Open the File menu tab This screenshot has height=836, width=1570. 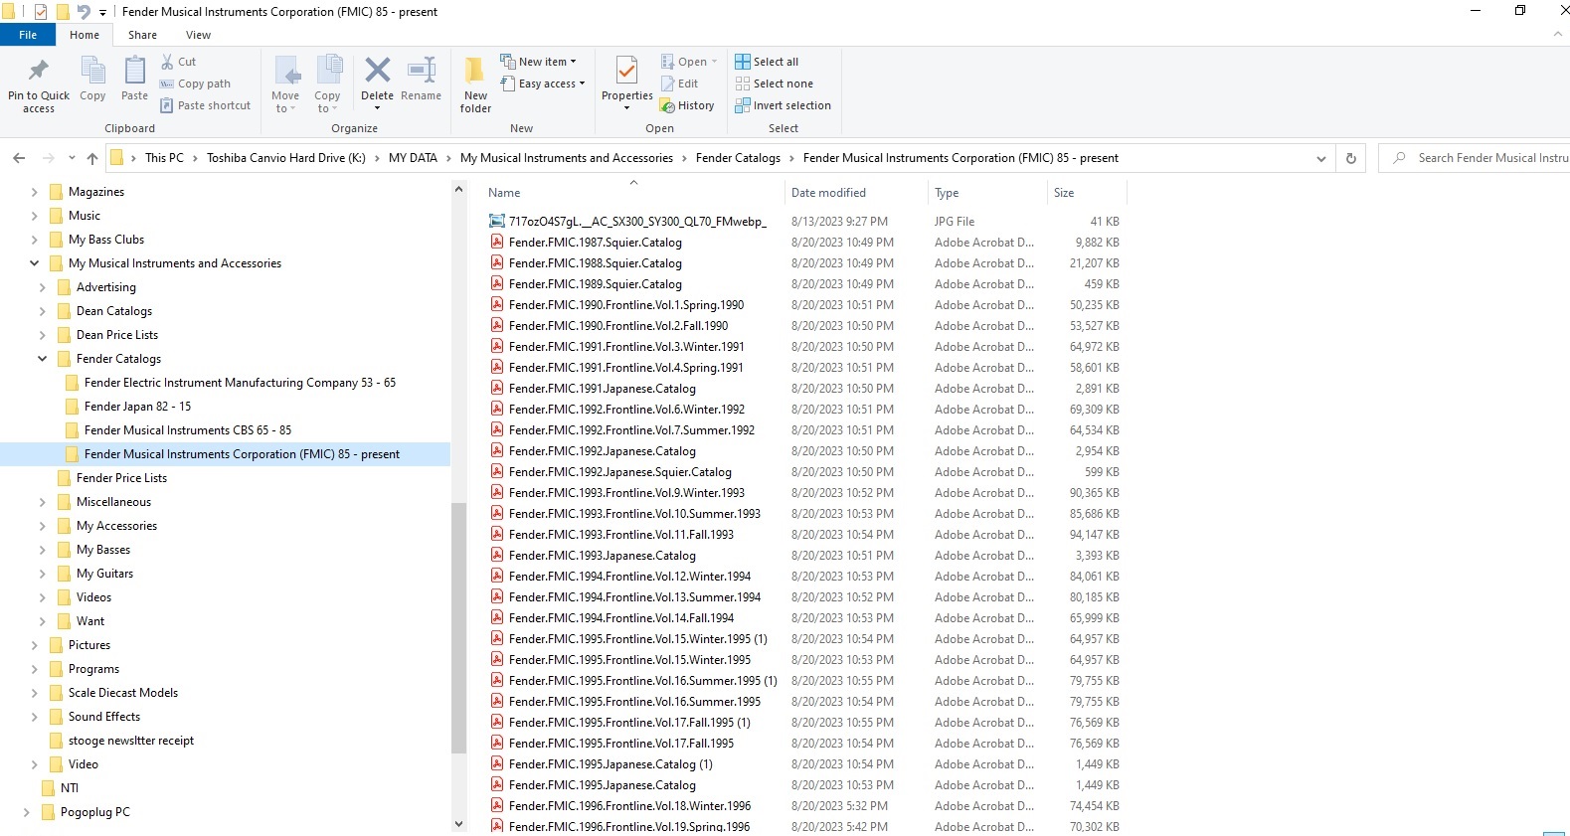click(28, 35)
